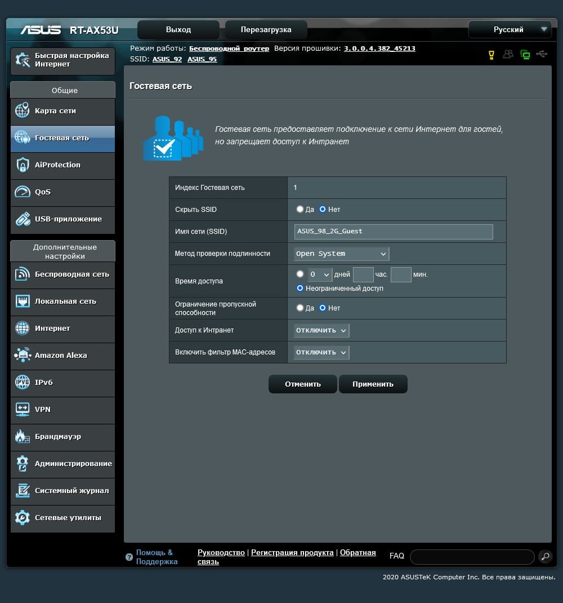
Task: Click the SSID network name field
Action: [394, 232]
